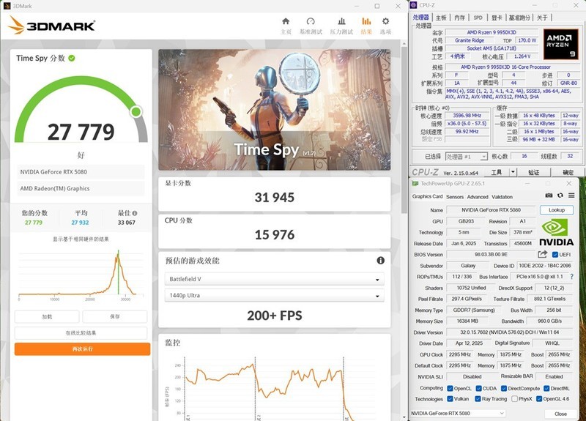Click the GPU-Z refresh icon
The width and height of the screenshot is (586, 421).
tap(560, 195)
